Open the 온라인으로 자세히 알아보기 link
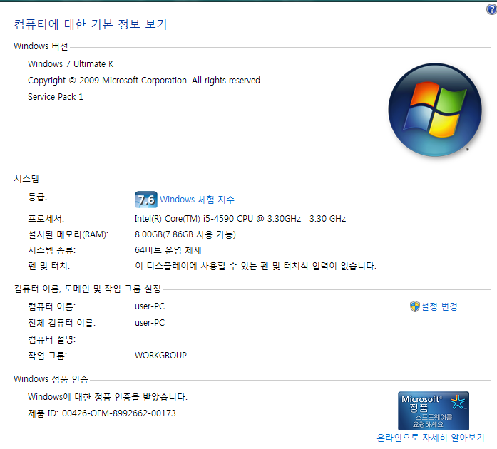 pyautogui.click(x=434, y=438)
